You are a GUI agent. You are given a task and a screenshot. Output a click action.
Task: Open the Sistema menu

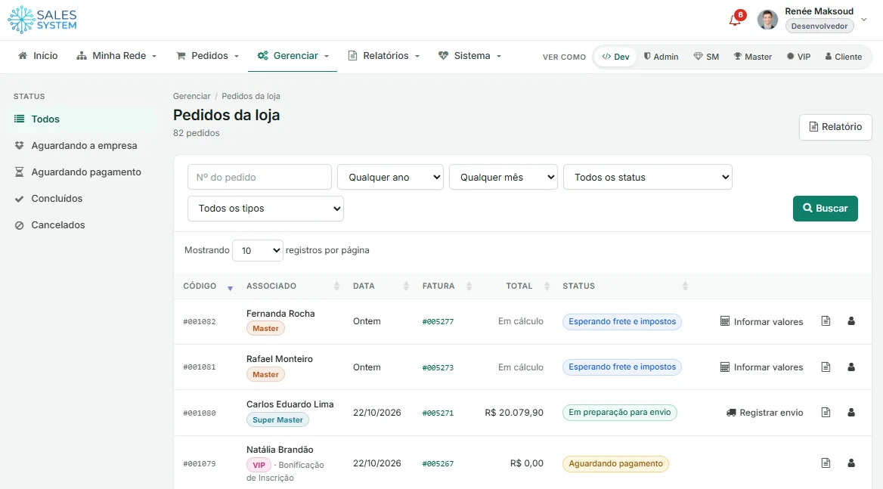tap(470, 56)
